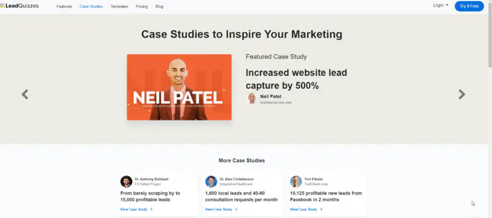This screenshot has height=218, width=492.
Task: Click Dr. Alan Christianson's avatar
Action: 211,182
